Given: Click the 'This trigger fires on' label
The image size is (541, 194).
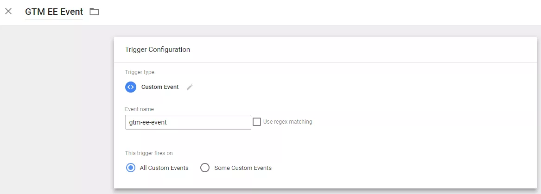Looking at the screenshot, I should click(149, 153).
